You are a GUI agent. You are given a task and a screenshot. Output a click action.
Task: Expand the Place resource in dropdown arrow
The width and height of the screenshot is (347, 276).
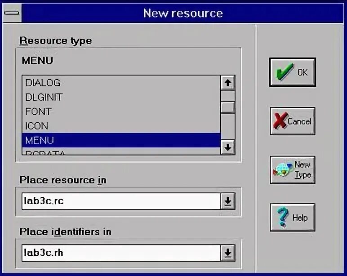[x=228, y=201]
